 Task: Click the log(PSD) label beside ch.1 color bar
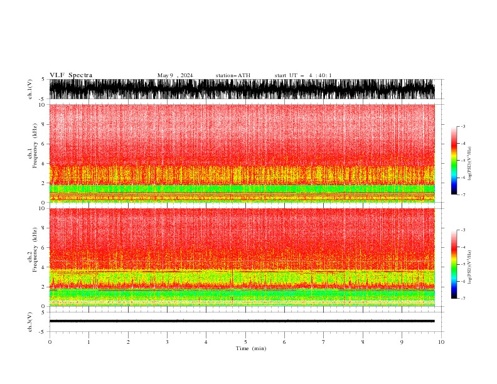(469, 164)
